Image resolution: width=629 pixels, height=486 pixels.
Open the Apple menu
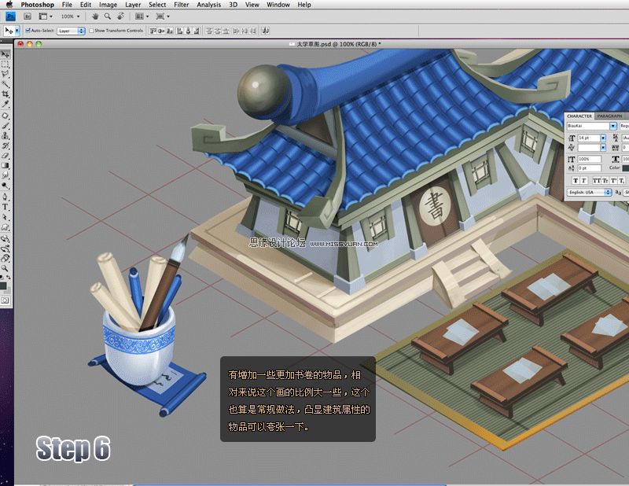(x=9, y=5)
